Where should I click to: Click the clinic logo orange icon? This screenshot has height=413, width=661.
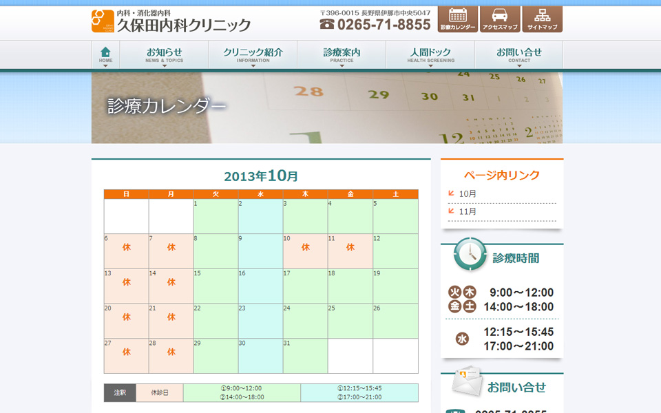103,21
